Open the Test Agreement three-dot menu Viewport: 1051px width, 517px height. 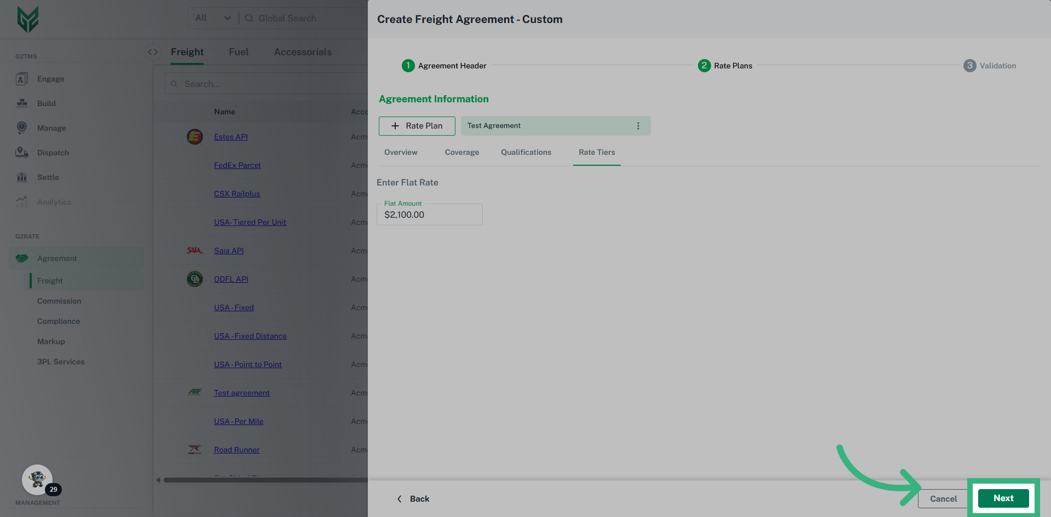(x=638, y=126)
